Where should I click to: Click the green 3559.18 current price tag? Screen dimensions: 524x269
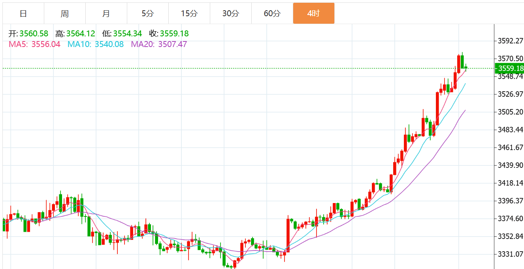coord(510,68)
